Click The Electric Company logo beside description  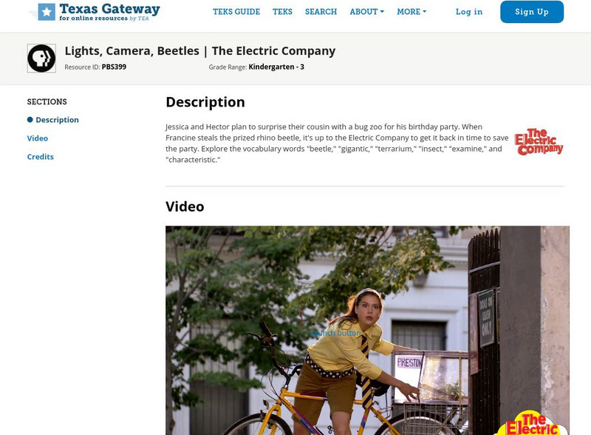click(539, 141)
